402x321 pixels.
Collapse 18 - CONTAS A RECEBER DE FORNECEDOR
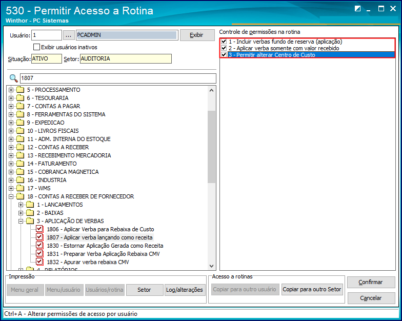(11, 197)
